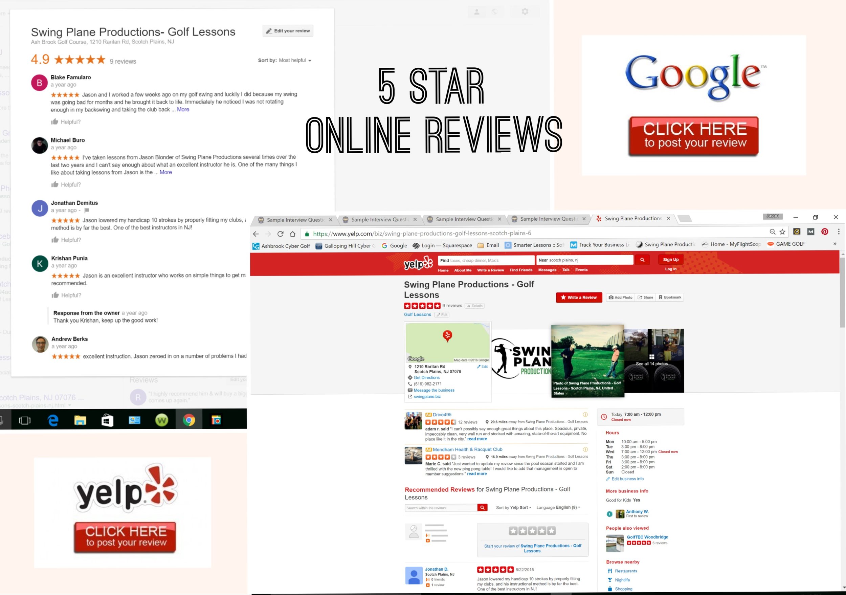Open the Chrome three-dot menu
846x595 pixels.
(839, 232)
